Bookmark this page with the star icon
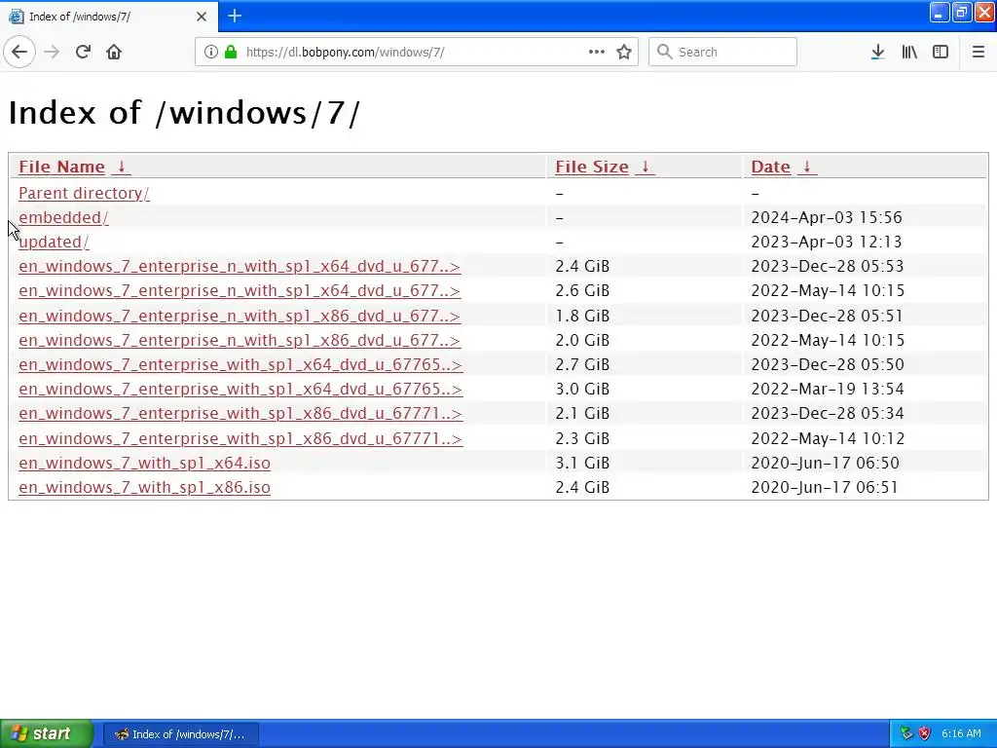Screen dimensions: 997x748 624,52
